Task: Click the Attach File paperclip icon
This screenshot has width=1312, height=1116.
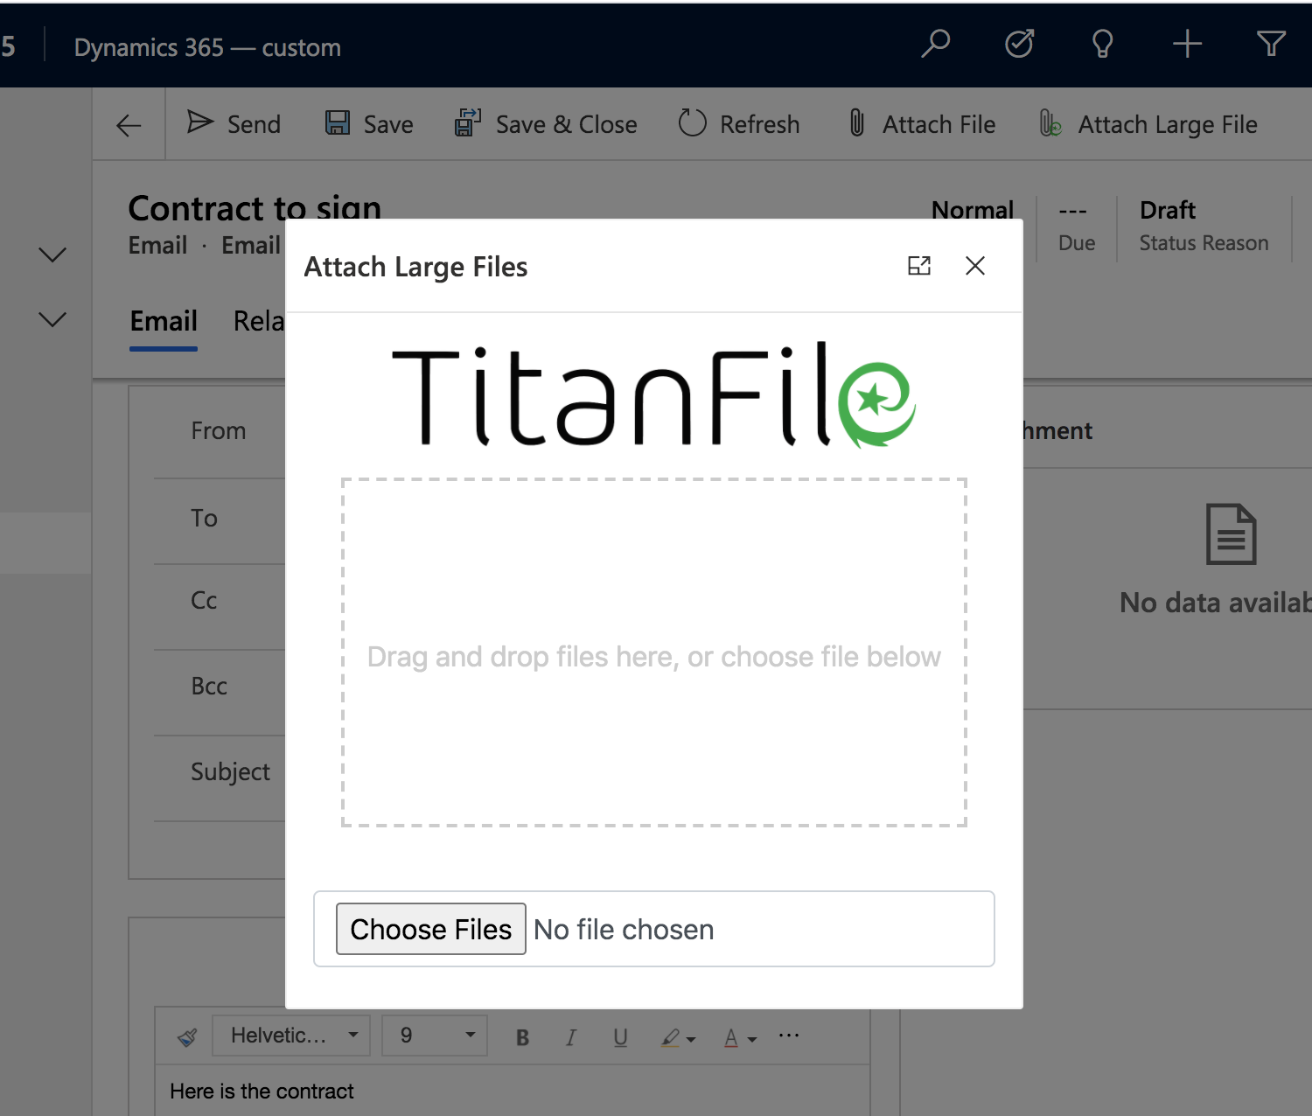Action: click(855, 123)
